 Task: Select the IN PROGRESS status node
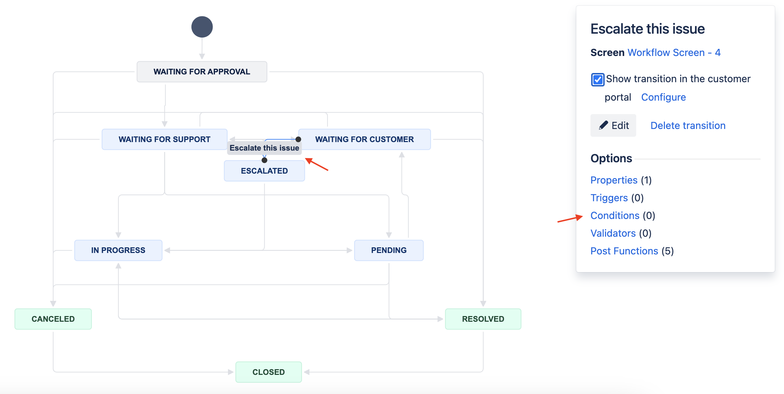(118, 250)
